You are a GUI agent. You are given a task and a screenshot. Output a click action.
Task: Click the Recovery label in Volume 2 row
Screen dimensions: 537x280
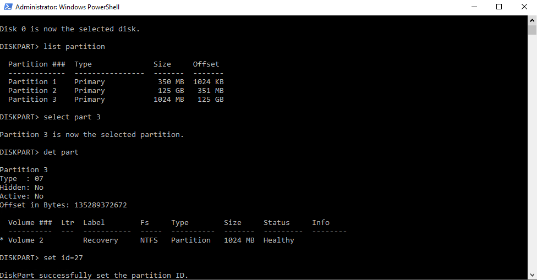100,240
